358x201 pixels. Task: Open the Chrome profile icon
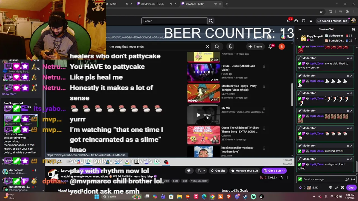347,12
